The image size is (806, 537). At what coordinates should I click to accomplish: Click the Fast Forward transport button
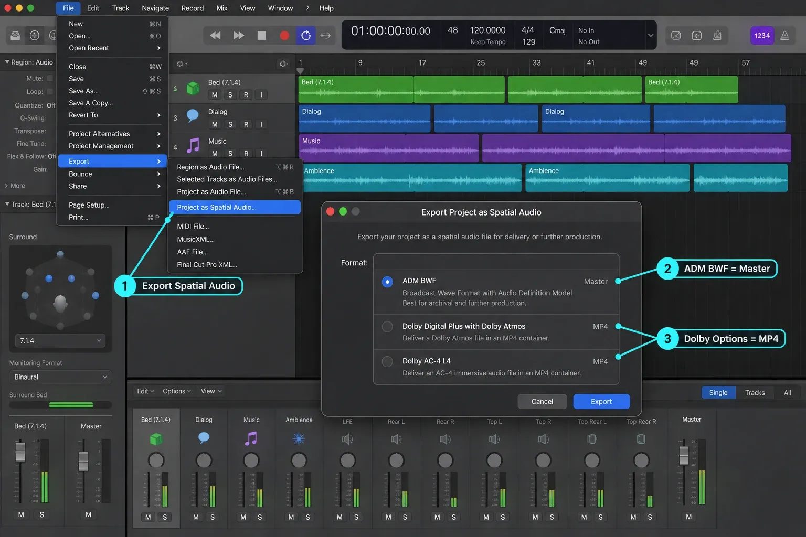coord(239,35)
